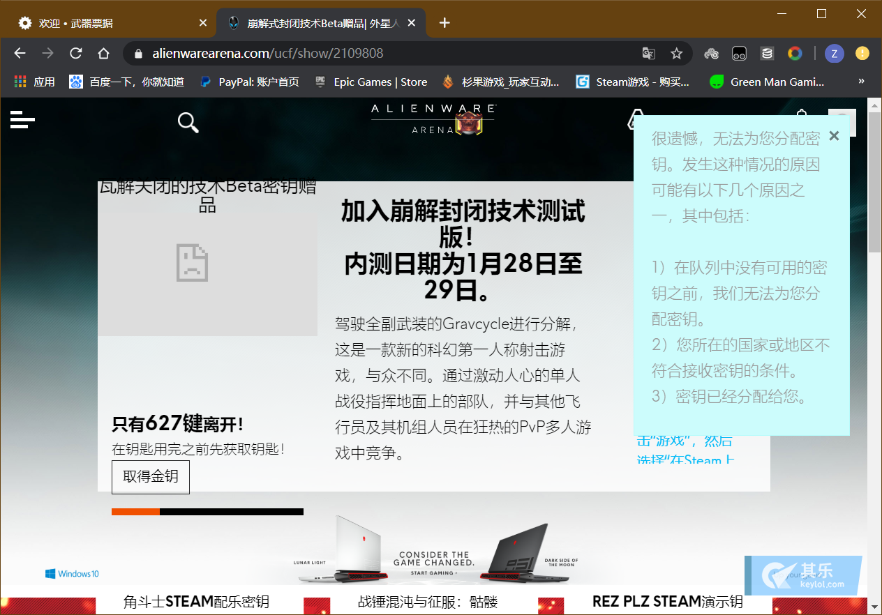The image size is (882, 615).
Task: Reload the page using the refresh icon
Action: 75,53
